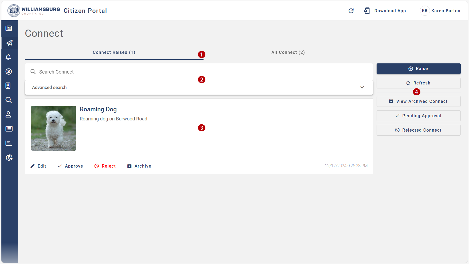Image resolution: width=469 pixels, height=264 pixels.
Task: Open the building sidebar icon
Action: pos(8,86)
